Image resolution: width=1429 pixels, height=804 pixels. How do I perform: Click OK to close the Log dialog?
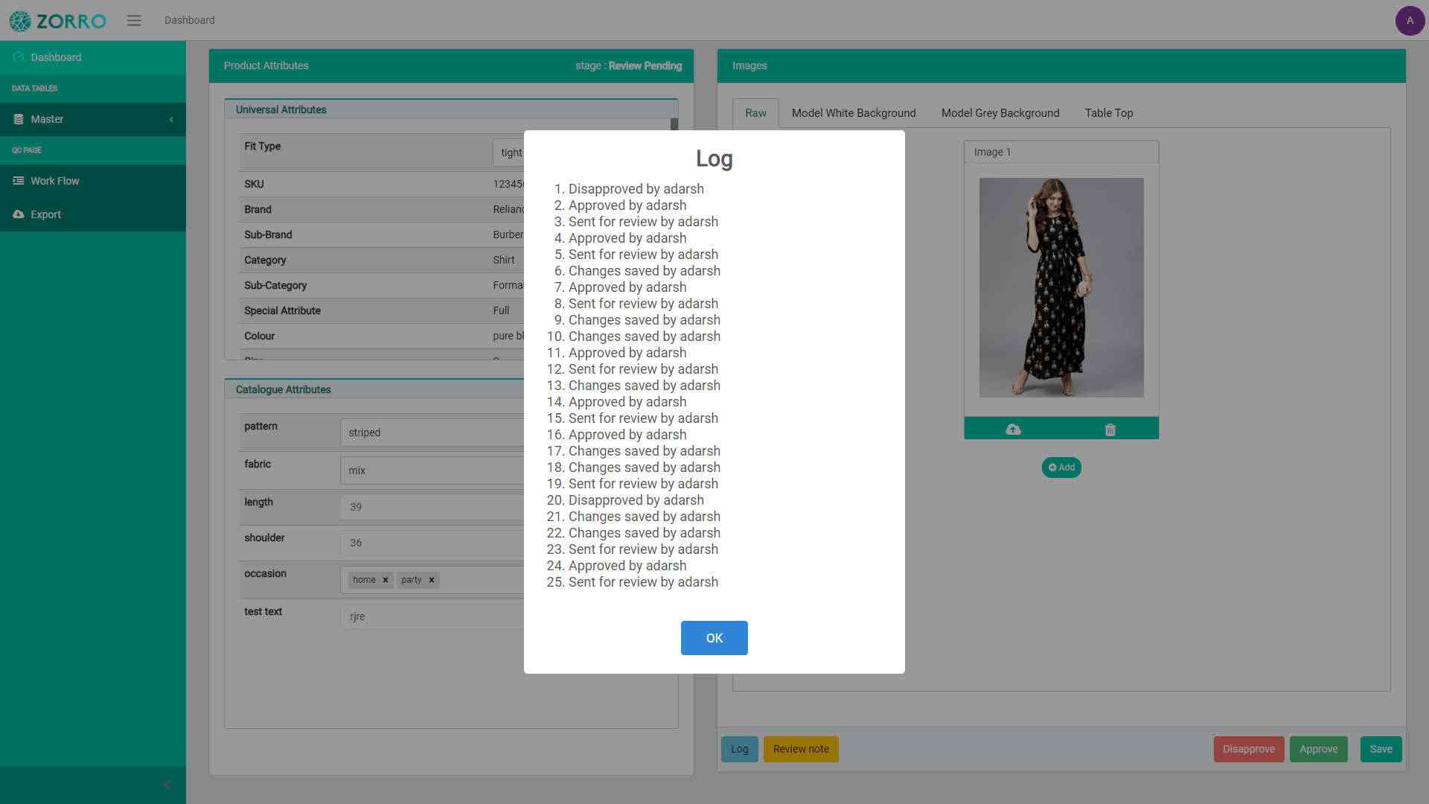point(714,638)
